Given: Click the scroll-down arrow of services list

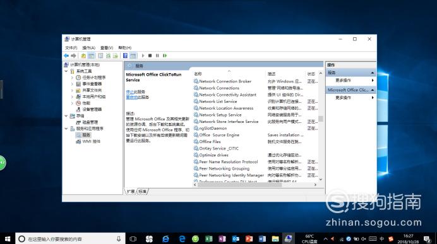Looking at the screenshot, I should 321,180.
